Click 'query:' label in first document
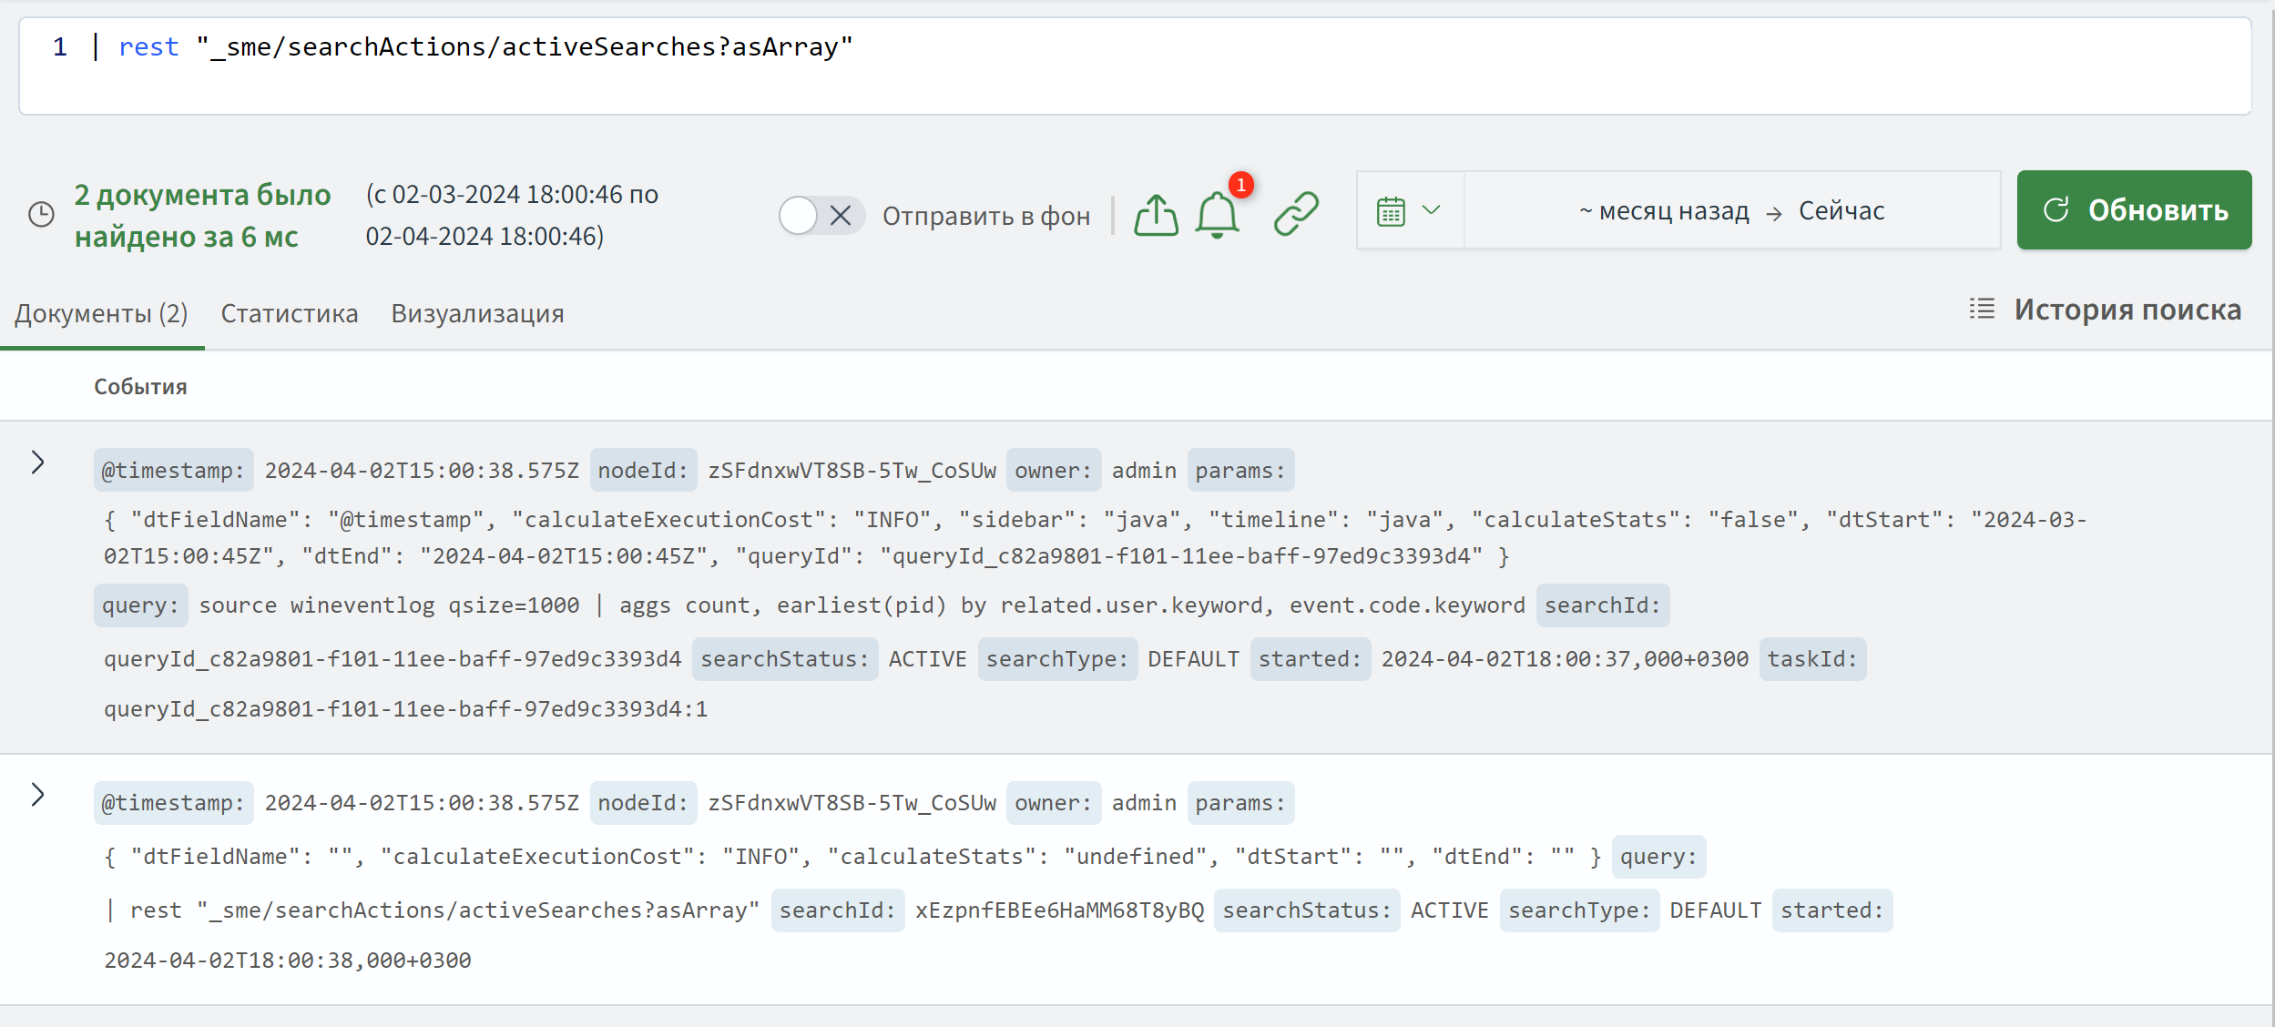Image resolution: width=2275 pixels, height=1027 pixels. click(140, 605)
